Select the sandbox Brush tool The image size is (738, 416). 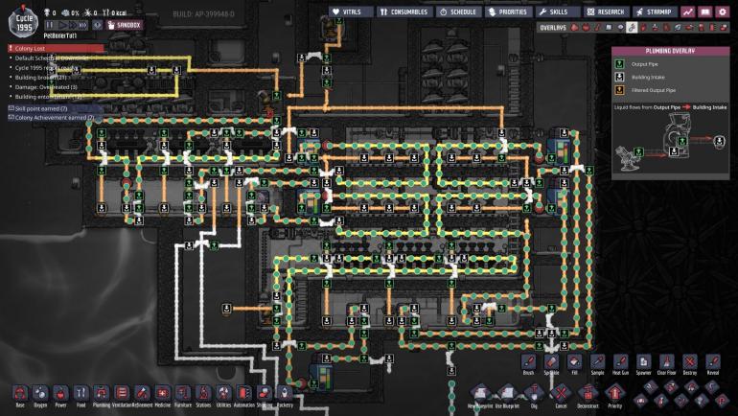528,364
